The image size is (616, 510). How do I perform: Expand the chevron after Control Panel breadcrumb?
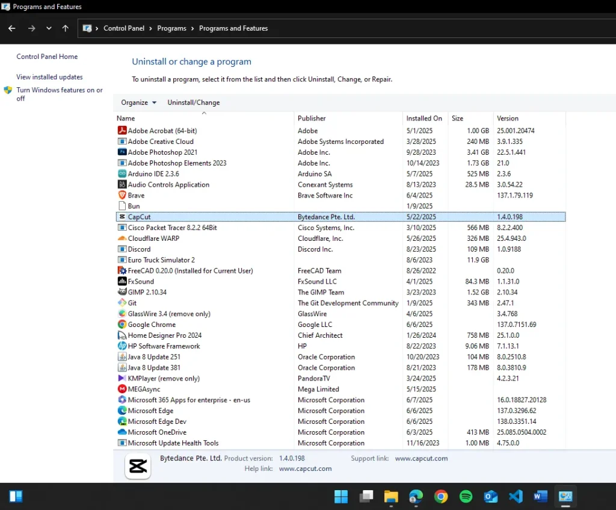point(150,29)
